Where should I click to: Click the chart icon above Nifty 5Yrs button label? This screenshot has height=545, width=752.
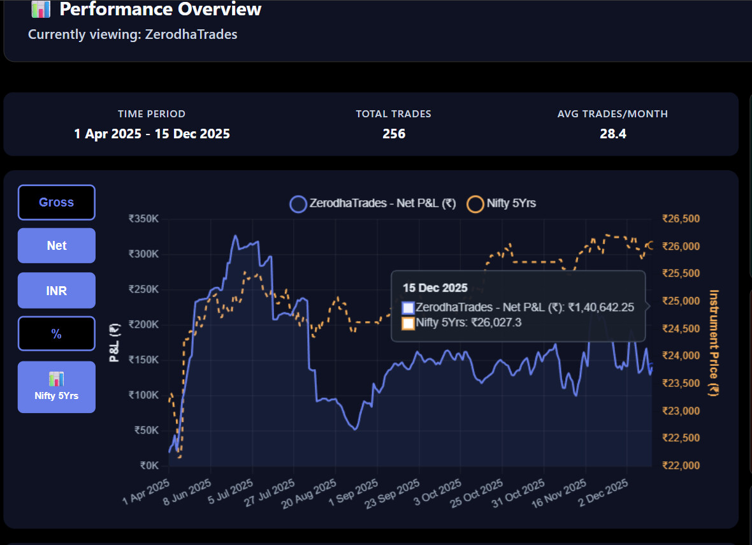tap(57, 379)
